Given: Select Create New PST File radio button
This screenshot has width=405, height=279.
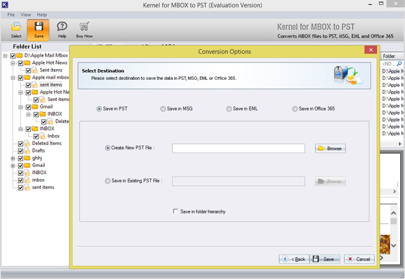Looking at the screenshot, I should click(107, 148).
